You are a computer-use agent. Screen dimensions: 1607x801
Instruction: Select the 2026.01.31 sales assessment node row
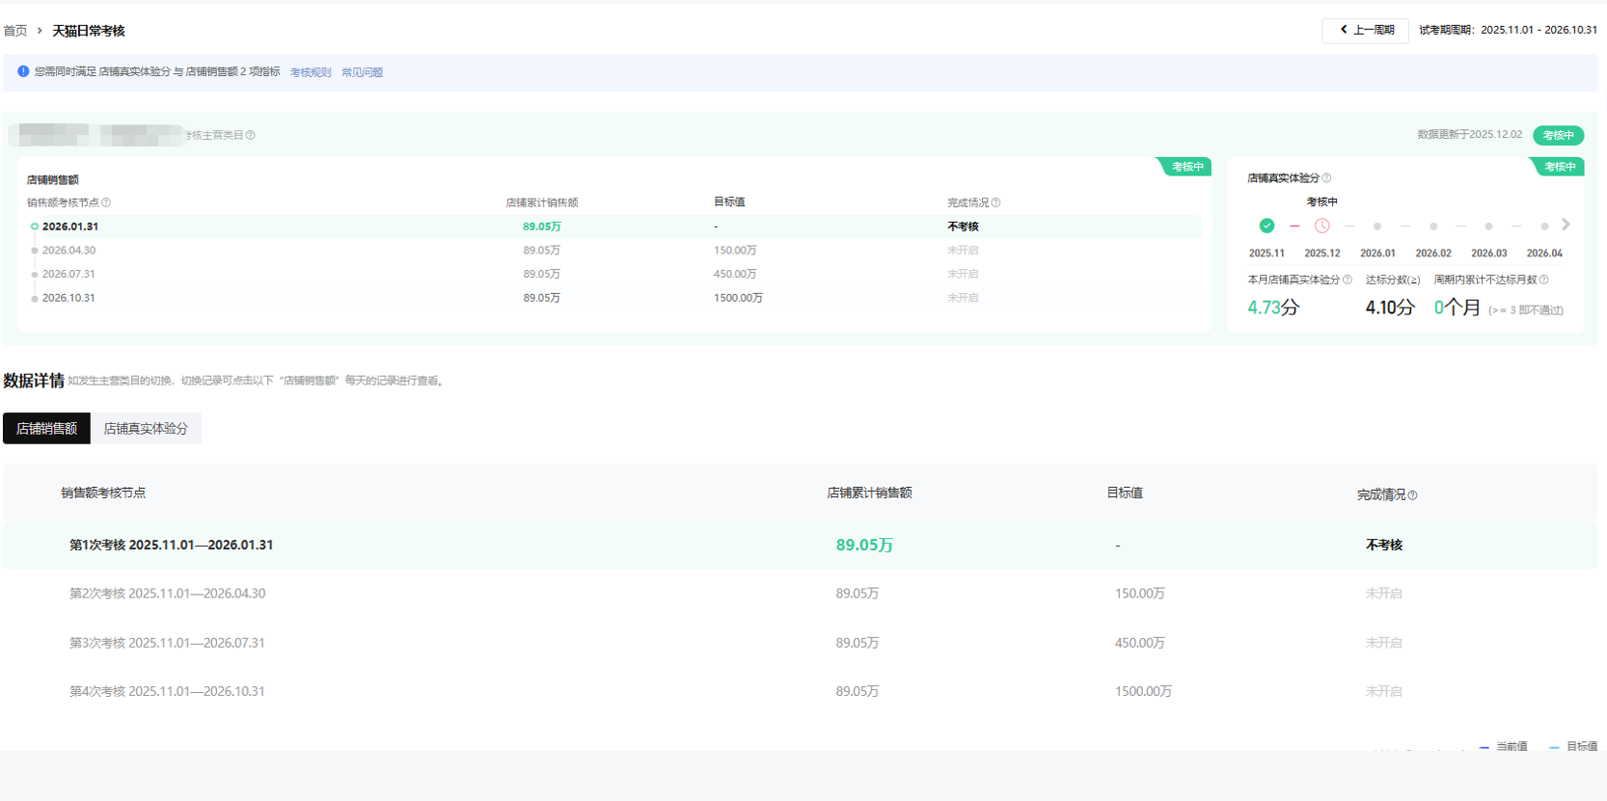coord(70,227)
